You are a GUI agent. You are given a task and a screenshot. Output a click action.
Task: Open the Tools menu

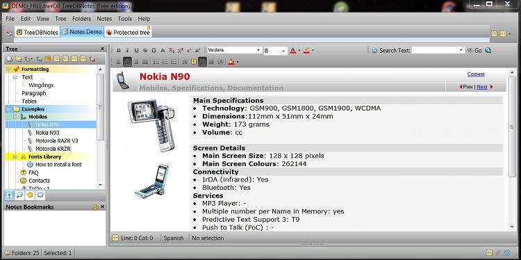click(125, 19)
